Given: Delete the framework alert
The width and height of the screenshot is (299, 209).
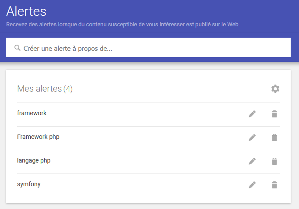Looking at the screenshot, I should [x=274, y=114].
